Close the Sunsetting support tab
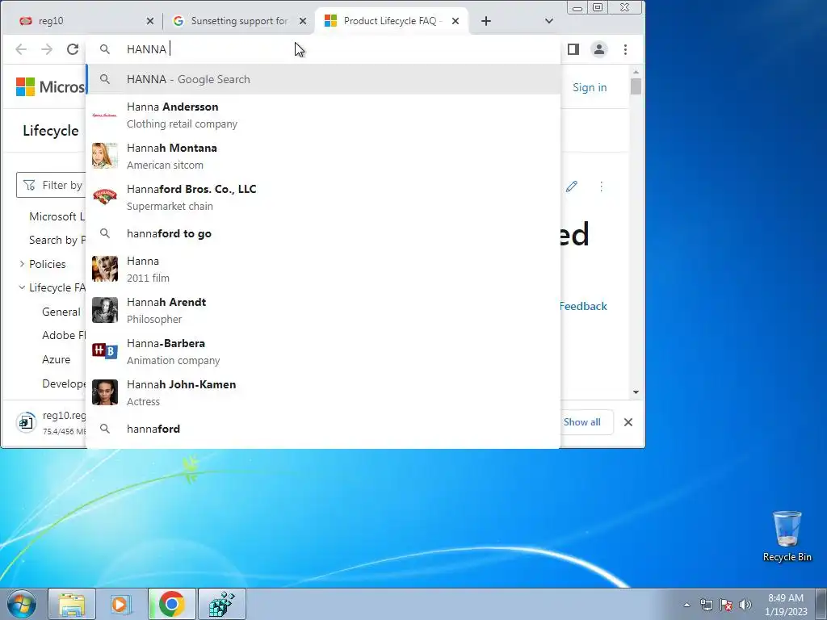 coord(303,21)
